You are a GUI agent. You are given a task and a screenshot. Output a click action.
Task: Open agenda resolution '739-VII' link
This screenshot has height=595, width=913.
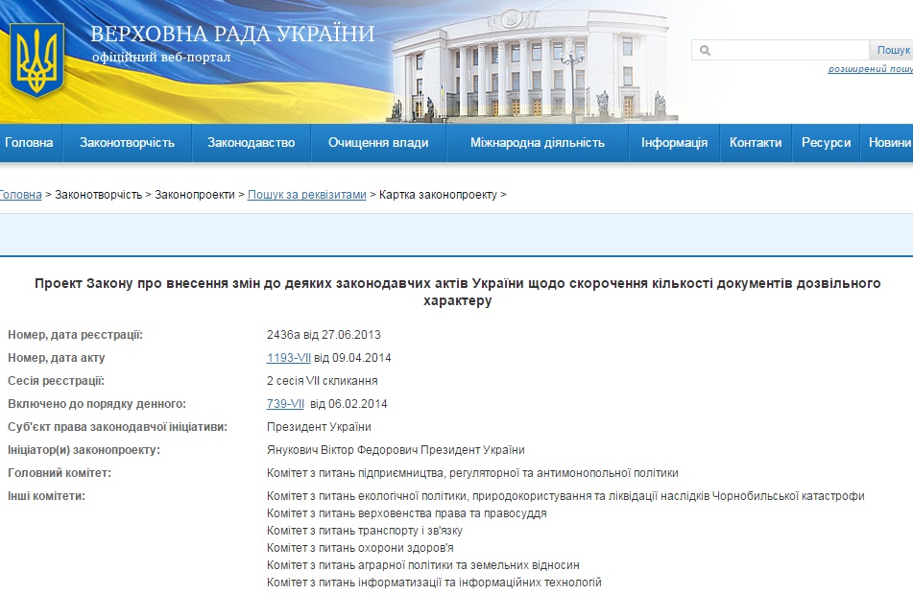pos(285,404)
